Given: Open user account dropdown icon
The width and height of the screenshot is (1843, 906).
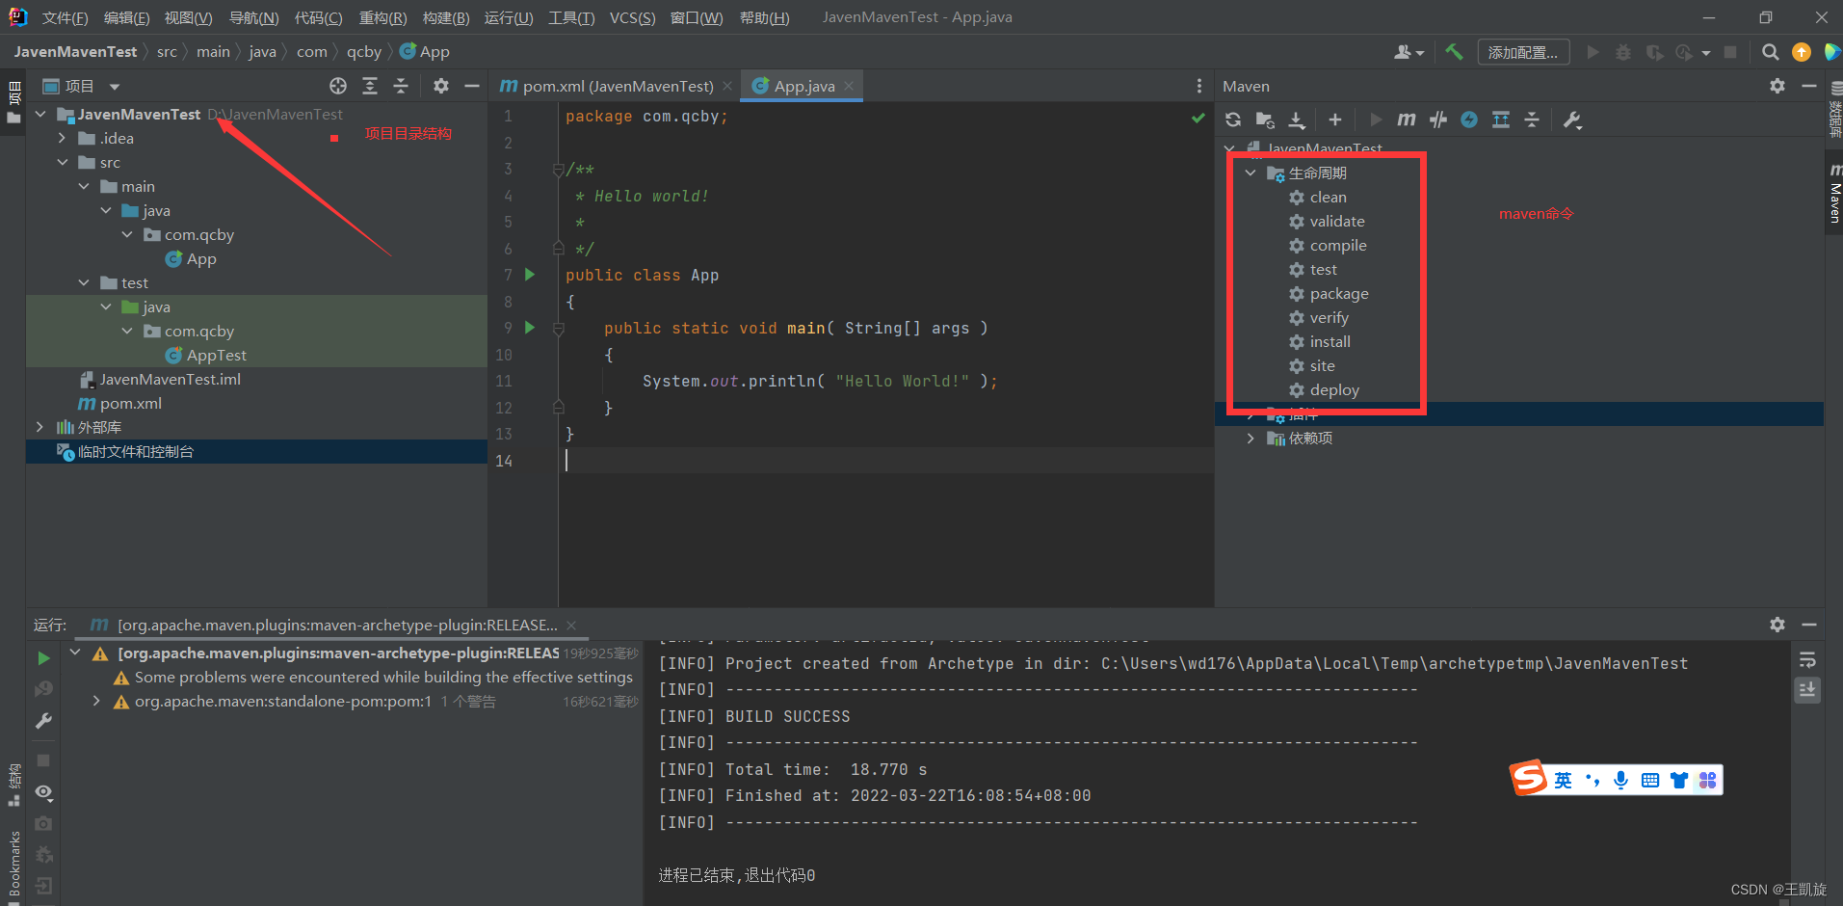Looking at the screenshot, I should coord(1409,52).
